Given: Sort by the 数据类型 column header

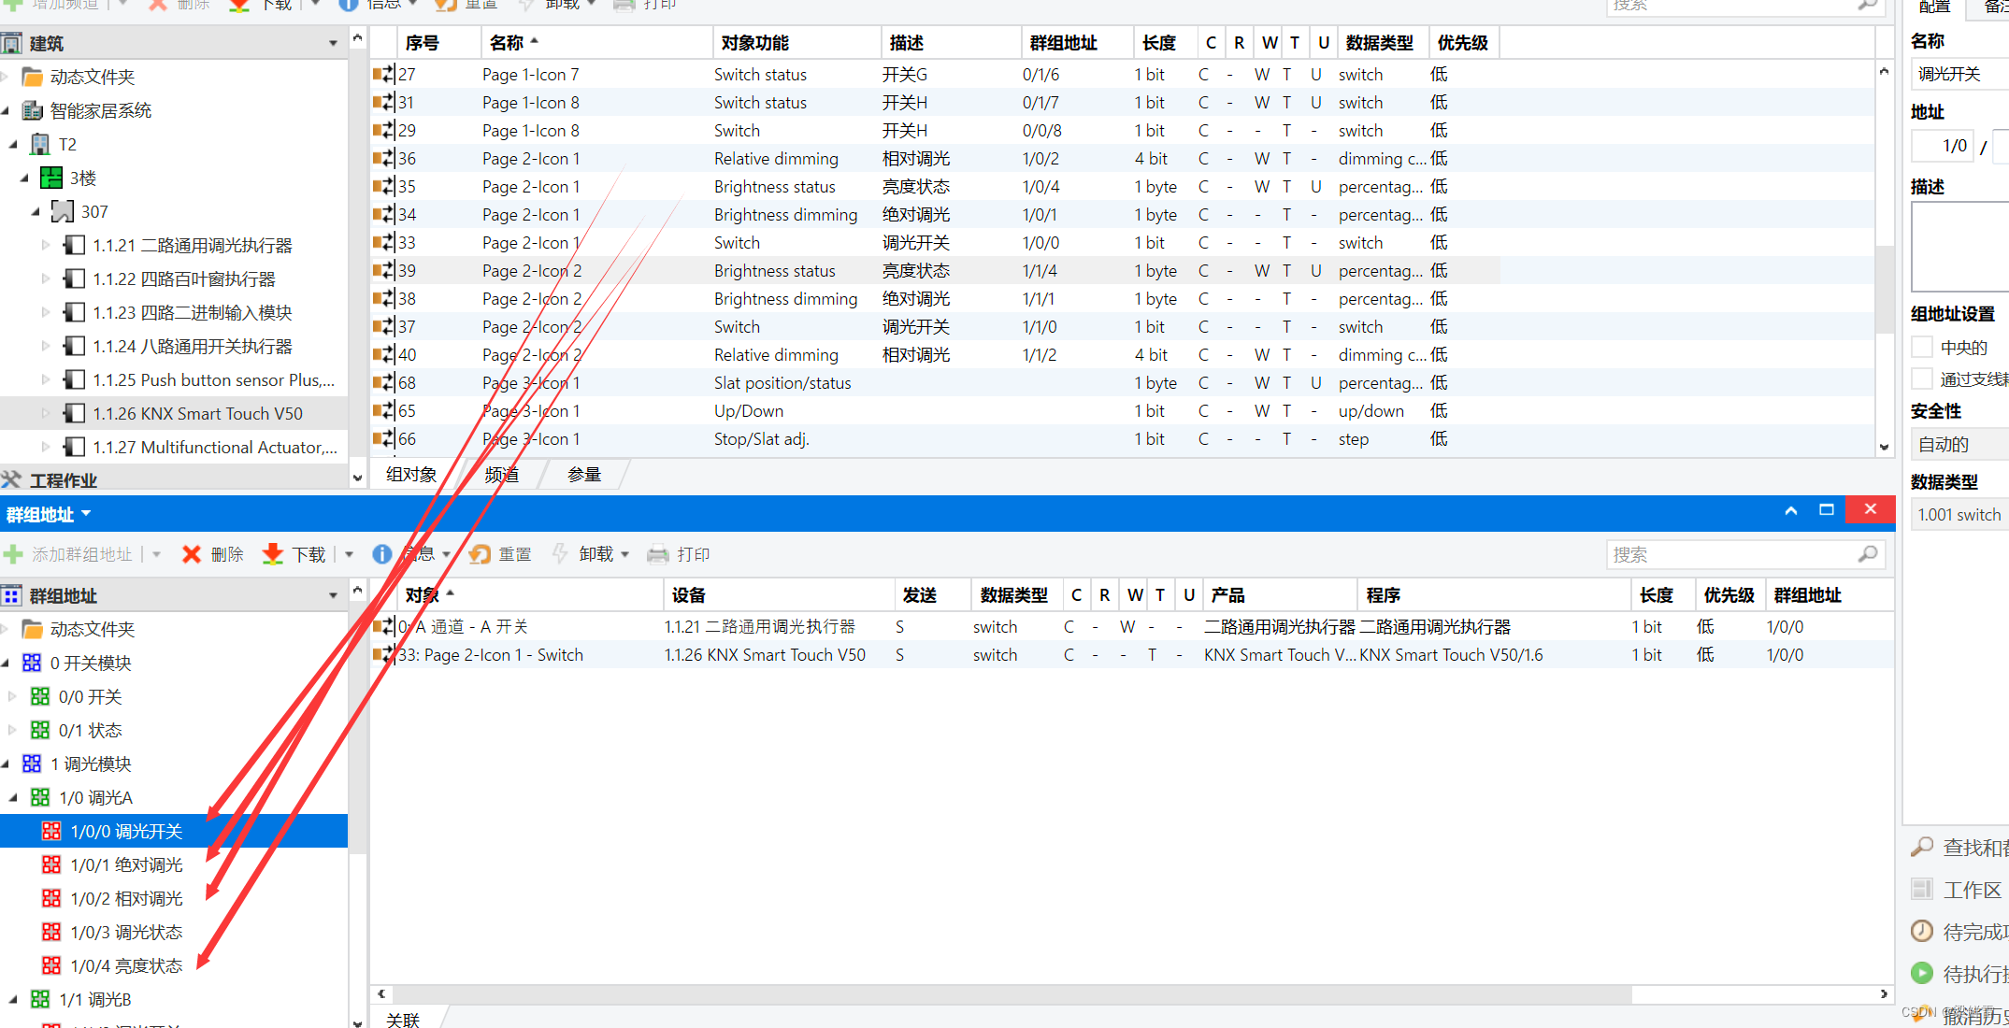Looking at the screenshot, I should point(1013,595).
